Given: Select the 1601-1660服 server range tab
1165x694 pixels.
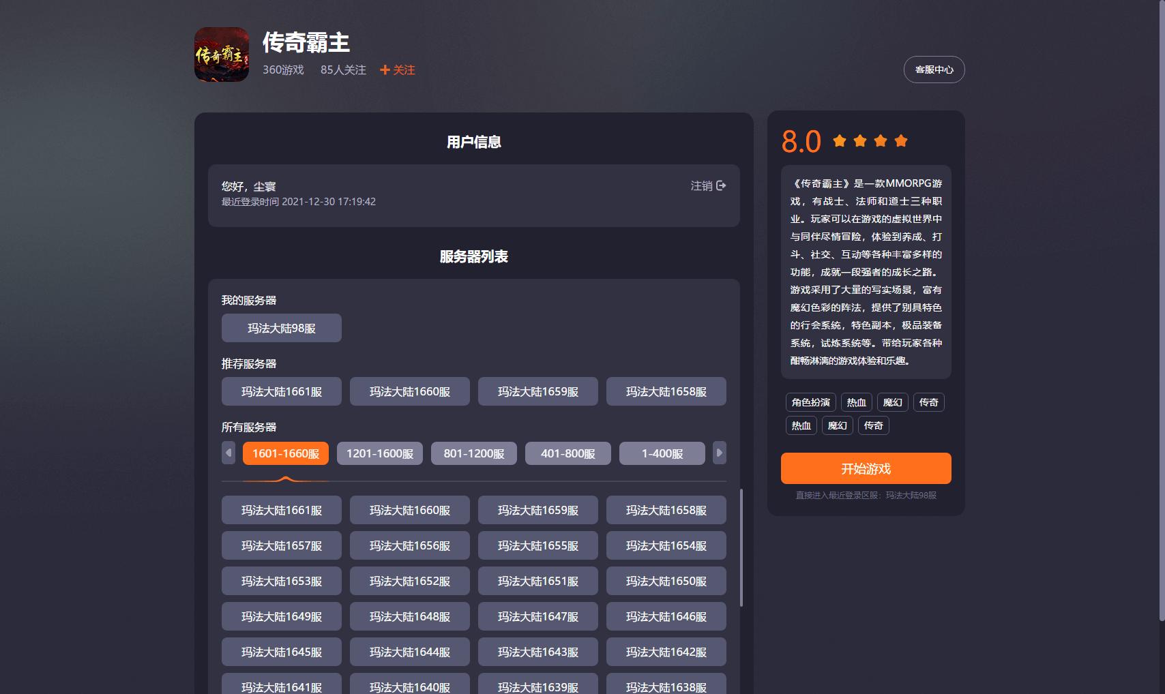Looking at the screenshot, I should click(x=285, y=453).
